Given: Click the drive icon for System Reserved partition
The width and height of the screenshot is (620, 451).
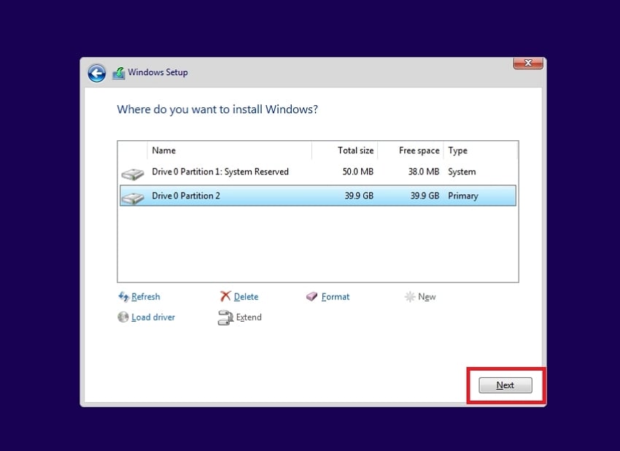Looking at the screenshot, I should pos(133,174).
